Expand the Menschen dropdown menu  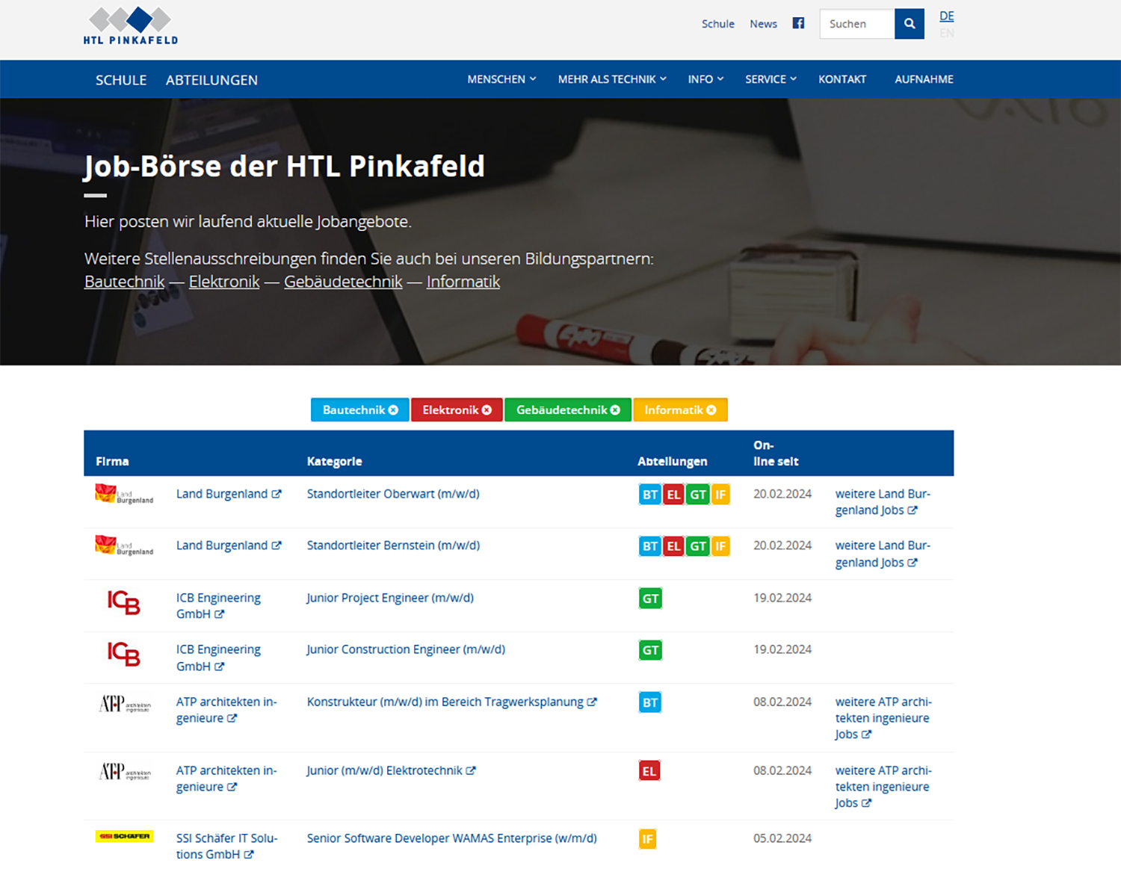click(x=501, y=79)
